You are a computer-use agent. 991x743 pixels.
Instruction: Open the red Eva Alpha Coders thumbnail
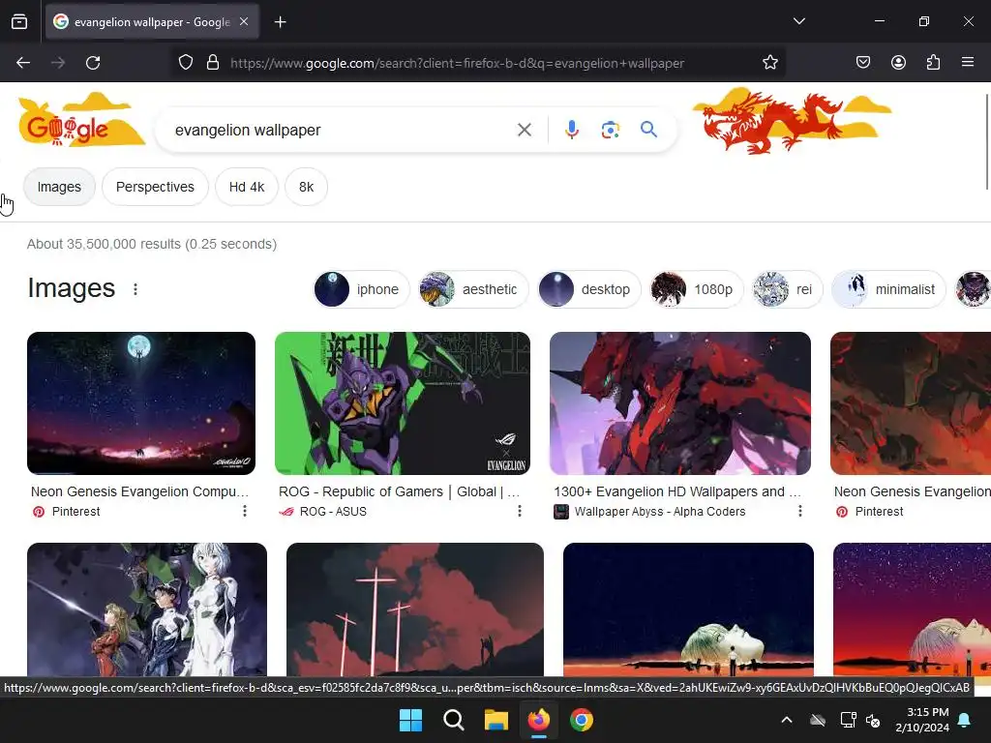coord(680,403)
